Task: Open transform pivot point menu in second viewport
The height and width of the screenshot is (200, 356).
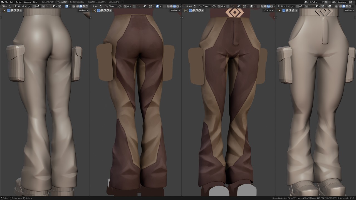Action: (x=121, y=6)
